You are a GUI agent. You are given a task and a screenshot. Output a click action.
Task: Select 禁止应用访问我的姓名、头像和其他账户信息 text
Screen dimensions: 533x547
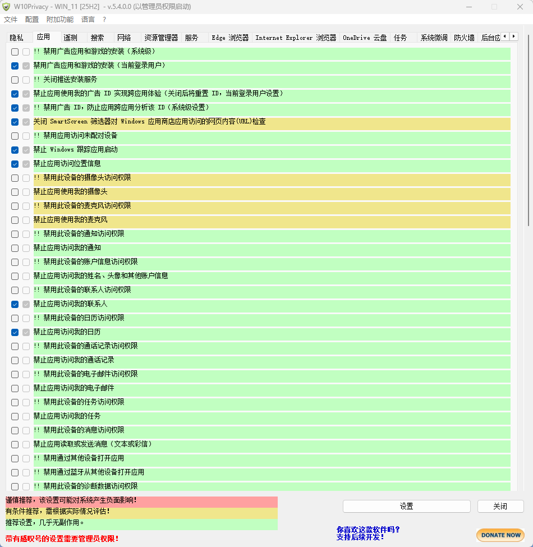[x=101, y=276]
